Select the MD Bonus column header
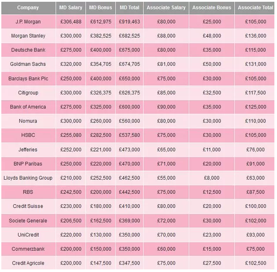The image size is (277, 272). click(100, 7)
